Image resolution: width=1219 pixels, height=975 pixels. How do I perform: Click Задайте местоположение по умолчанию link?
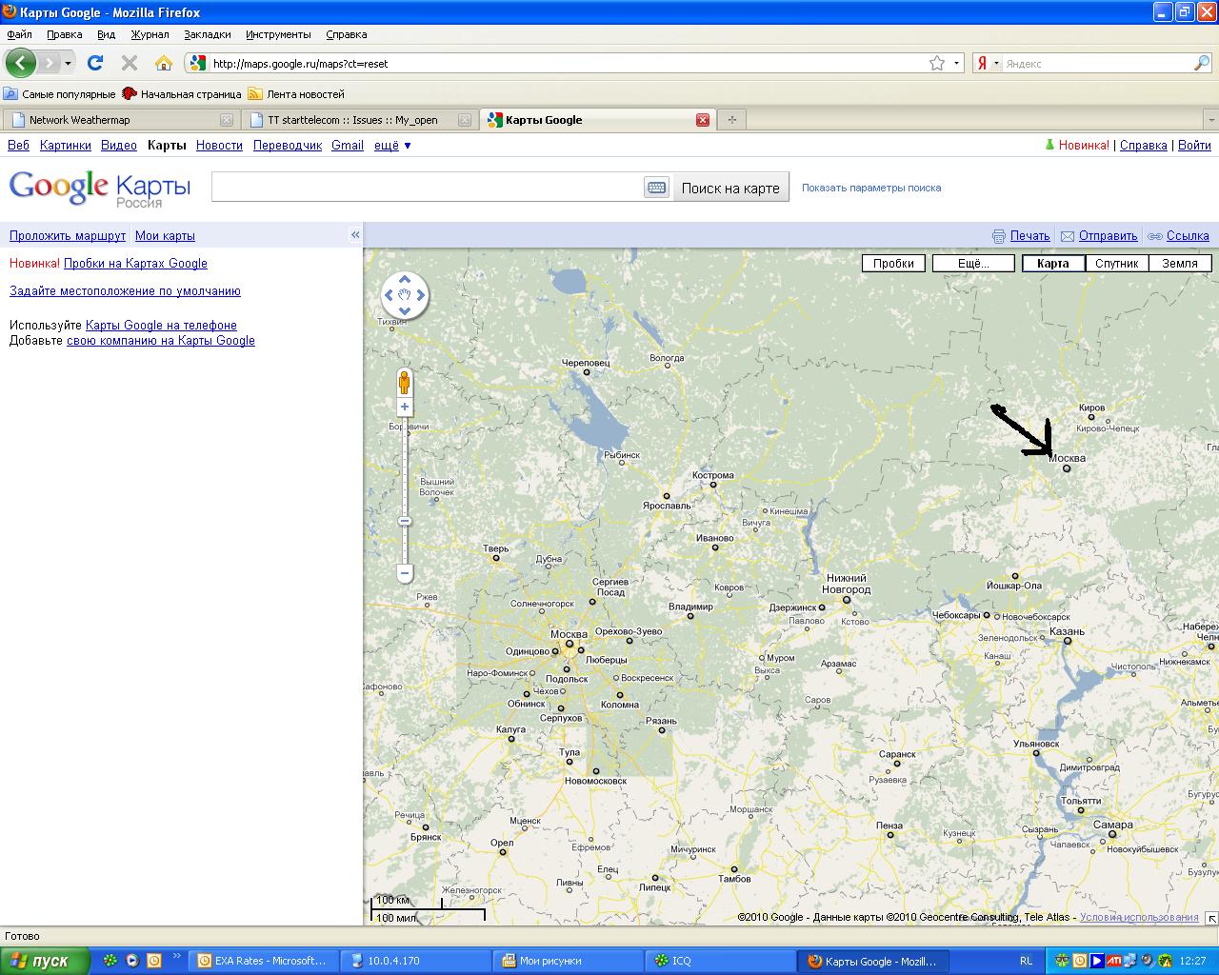click(125, 290)
